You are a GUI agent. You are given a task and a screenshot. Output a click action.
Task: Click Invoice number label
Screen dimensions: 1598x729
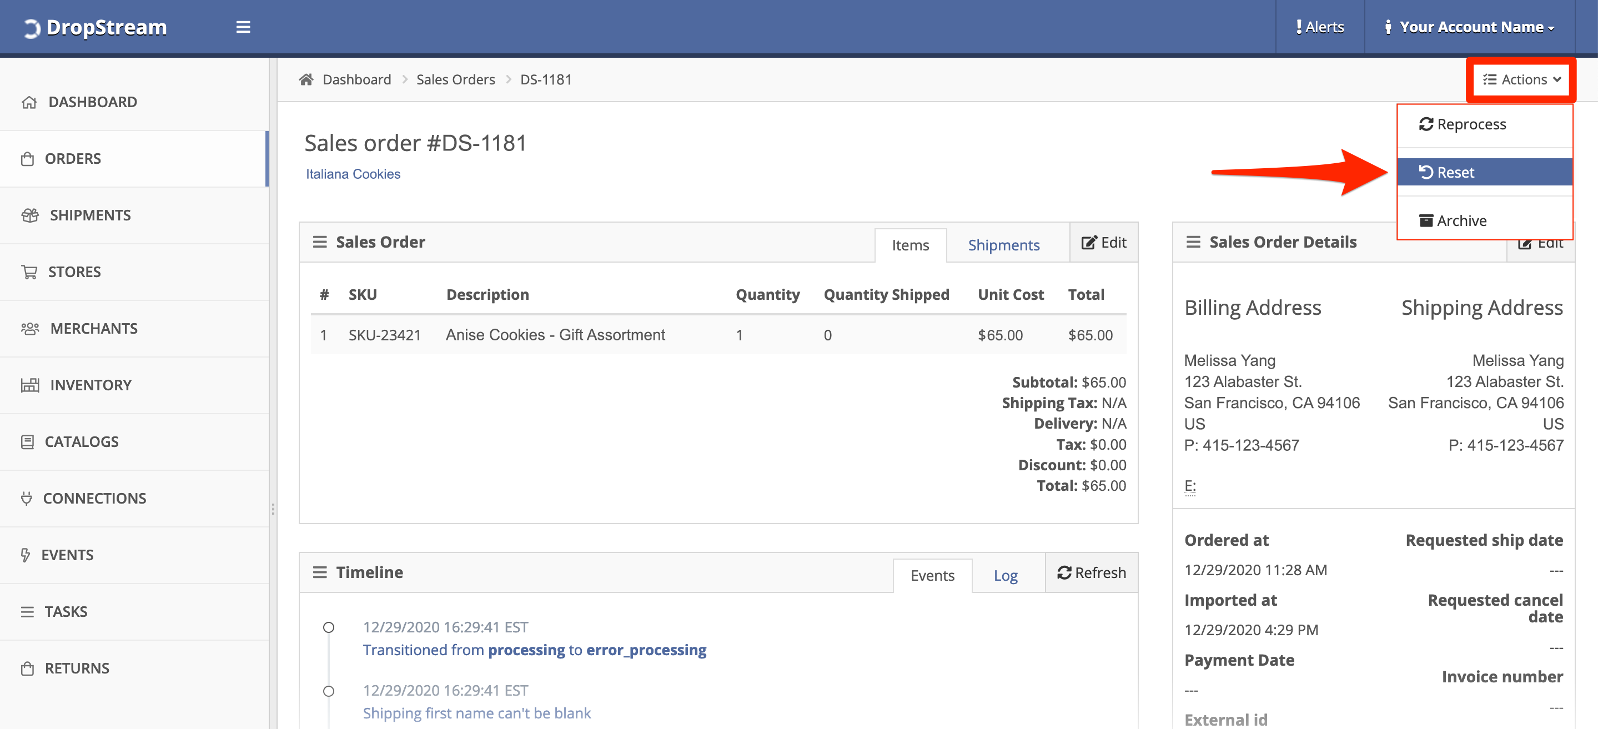[x=1502, y=676]
